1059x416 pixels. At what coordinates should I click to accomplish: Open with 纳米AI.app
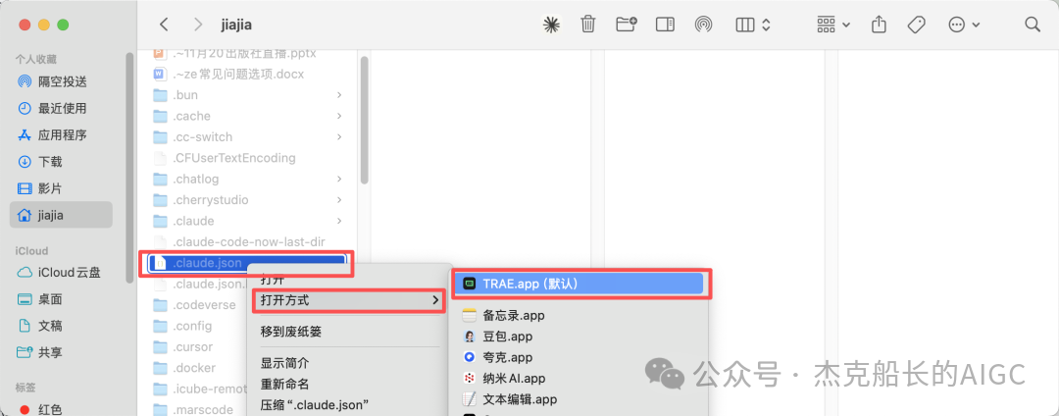coord(580,378)
